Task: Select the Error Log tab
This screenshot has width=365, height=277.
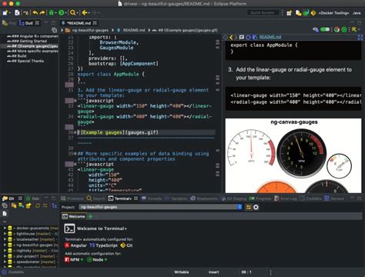Action: pos(286,199)
